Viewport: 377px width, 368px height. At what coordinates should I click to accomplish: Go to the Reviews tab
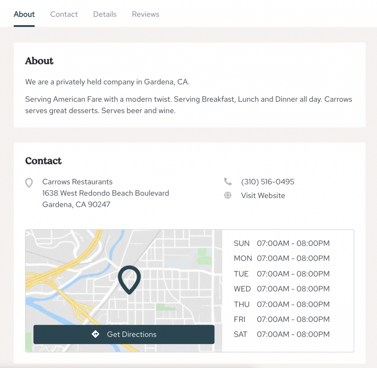[145, 14]
